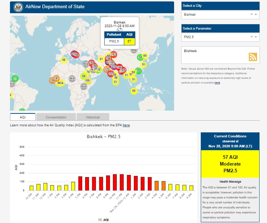Switch to the Concentration tab
267x223 pixels.
tap(56, 117)
